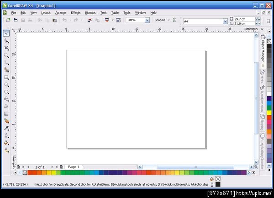Screen dimensions: 274x198
Task: Open the Bitmaps menu
Action: 90,13
